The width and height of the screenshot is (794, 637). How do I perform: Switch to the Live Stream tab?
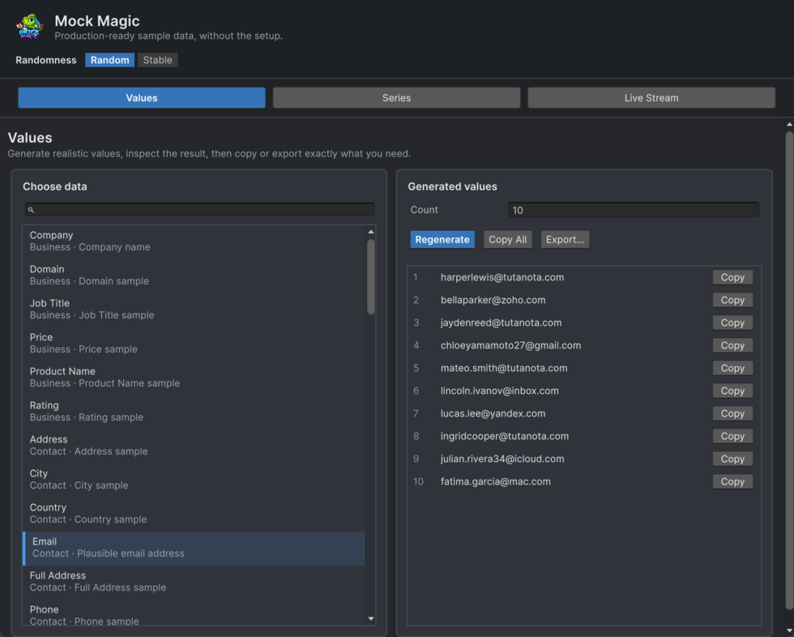[x=651, y=98]
